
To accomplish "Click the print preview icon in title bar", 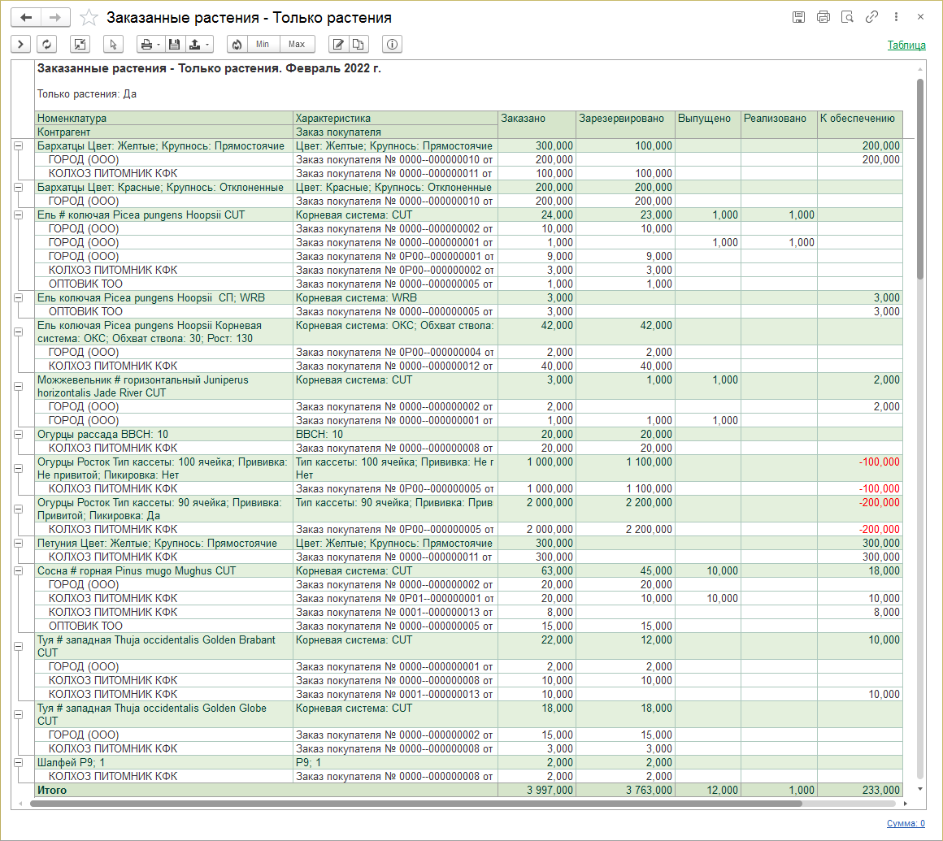I will tap(847, 17).
